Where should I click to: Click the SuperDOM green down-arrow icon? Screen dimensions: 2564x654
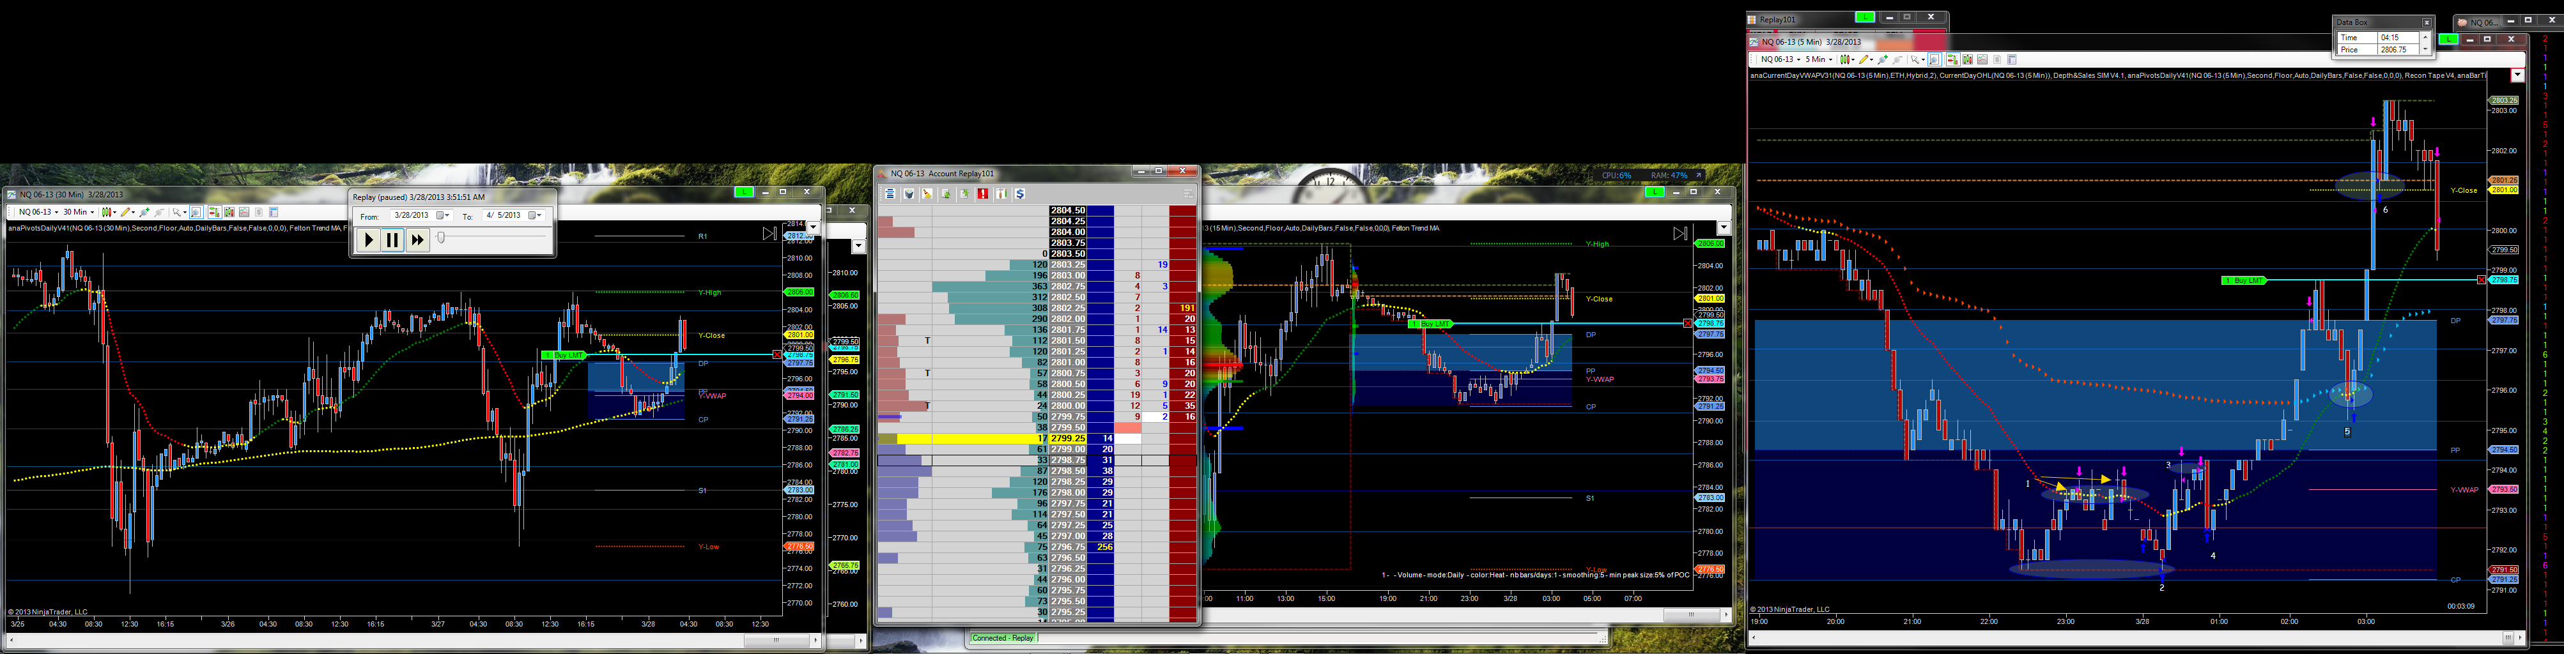pos(964,194)
